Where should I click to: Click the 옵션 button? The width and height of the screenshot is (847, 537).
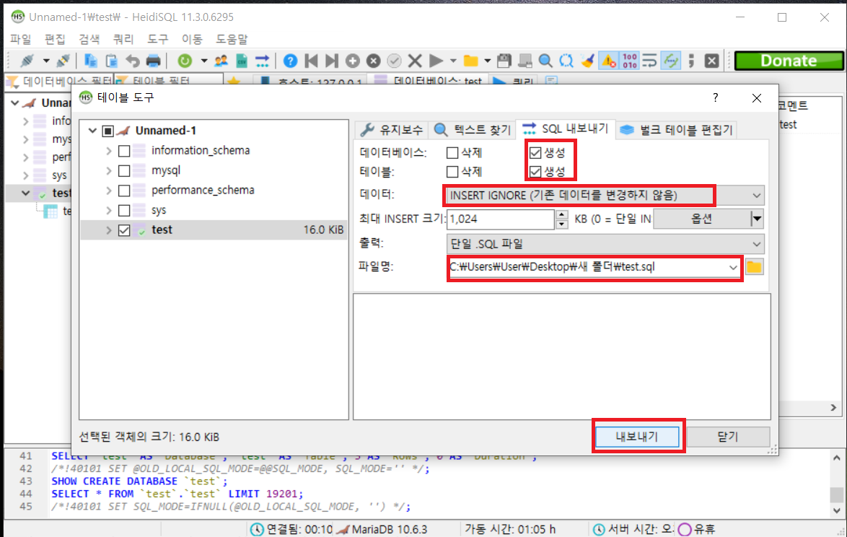[702, 219]
